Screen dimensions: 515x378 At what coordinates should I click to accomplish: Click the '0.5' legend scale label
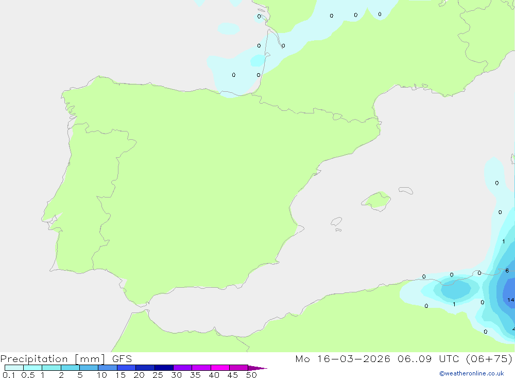[x=28, y=375]
